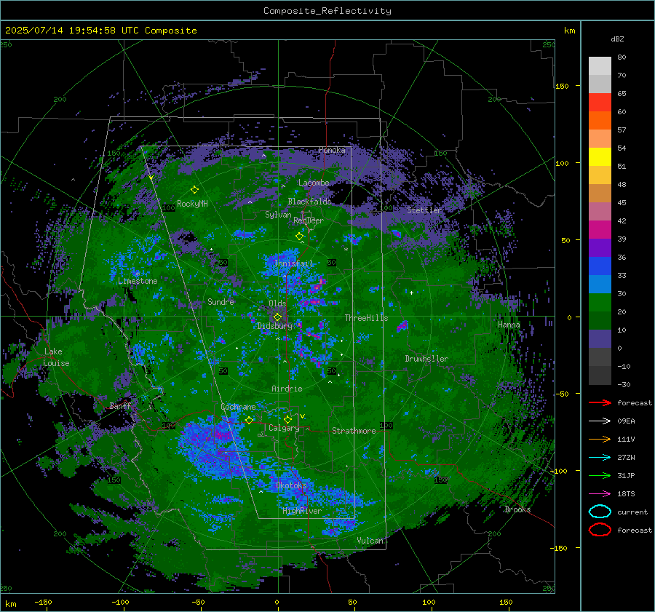Image resolution: width=655 pixels, height=612 pixels.
Task: Click the Stettler city label
Action: coord(424,210)
